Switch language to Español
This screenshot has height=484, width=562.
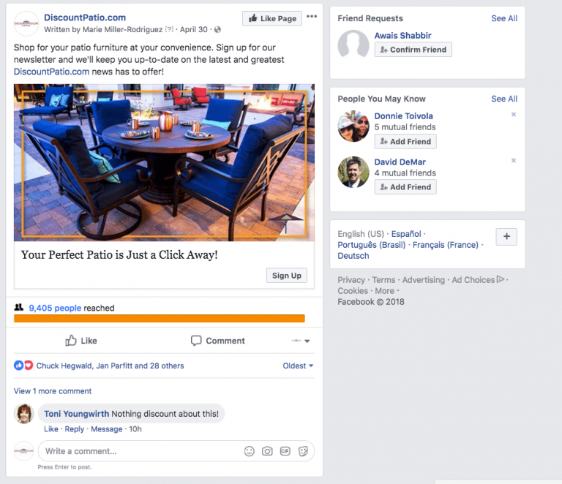405,234
